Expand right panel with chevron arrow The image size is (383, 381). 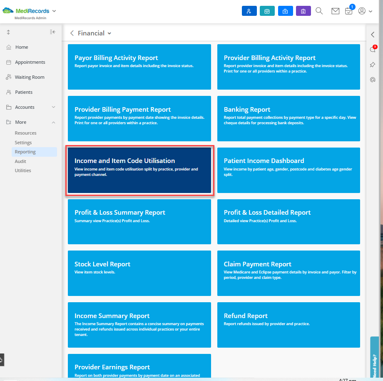[373, 35]
